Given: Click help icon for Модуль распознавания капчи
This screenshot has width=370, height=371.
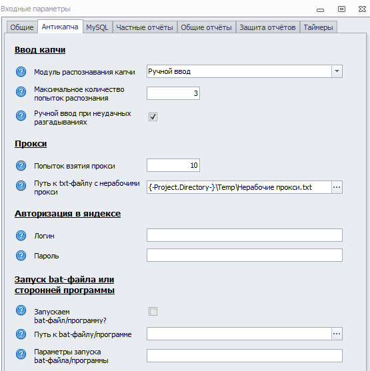Looking at the screenshot, I should point(21,71).
